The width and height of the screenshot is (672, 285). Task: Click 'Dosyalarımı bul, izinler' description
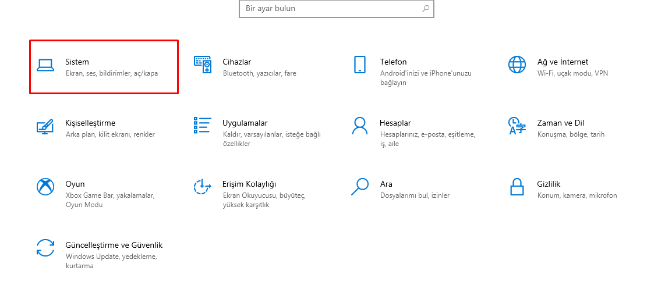pos(415,195)
